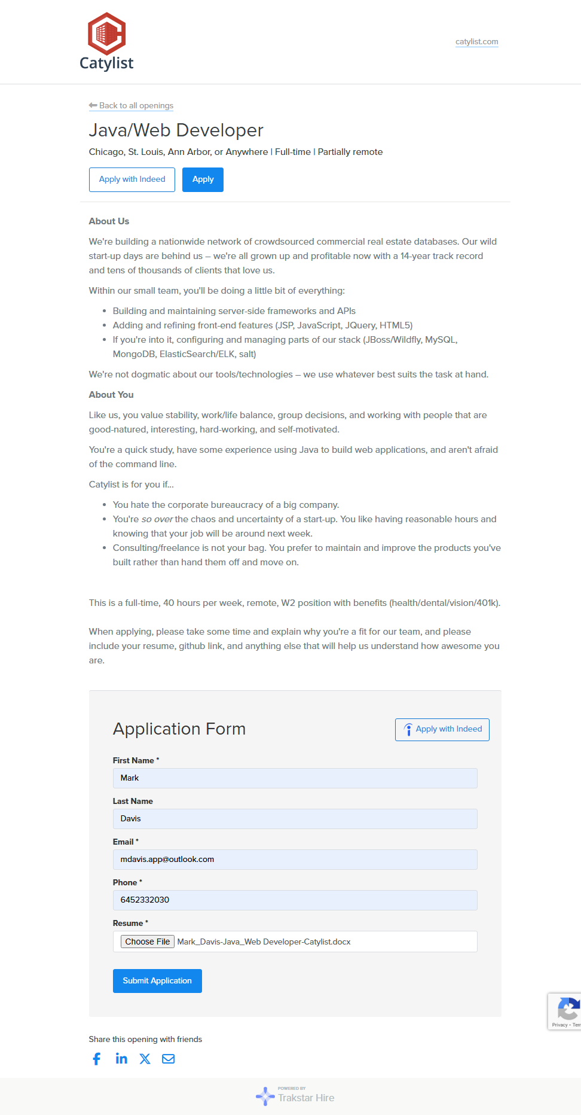The image size is (581, 1115).
Task: Open the catylist.com link
Action: [476, 42]
